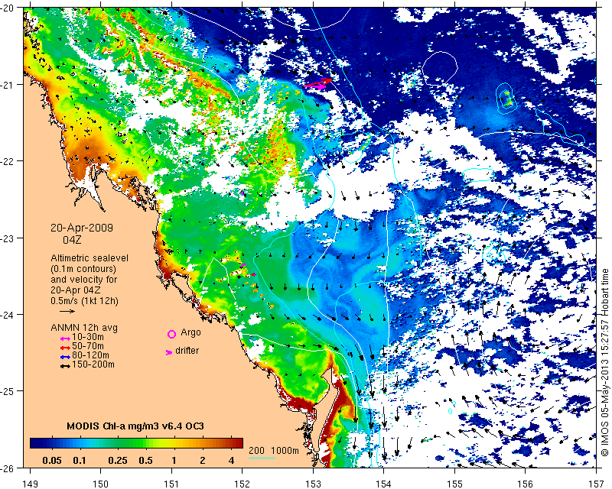Image resolution: width=612 pixels, height=489 pixels.
Task: Click the magenta Argo circle symbol
Action: (x=171, y=334)
